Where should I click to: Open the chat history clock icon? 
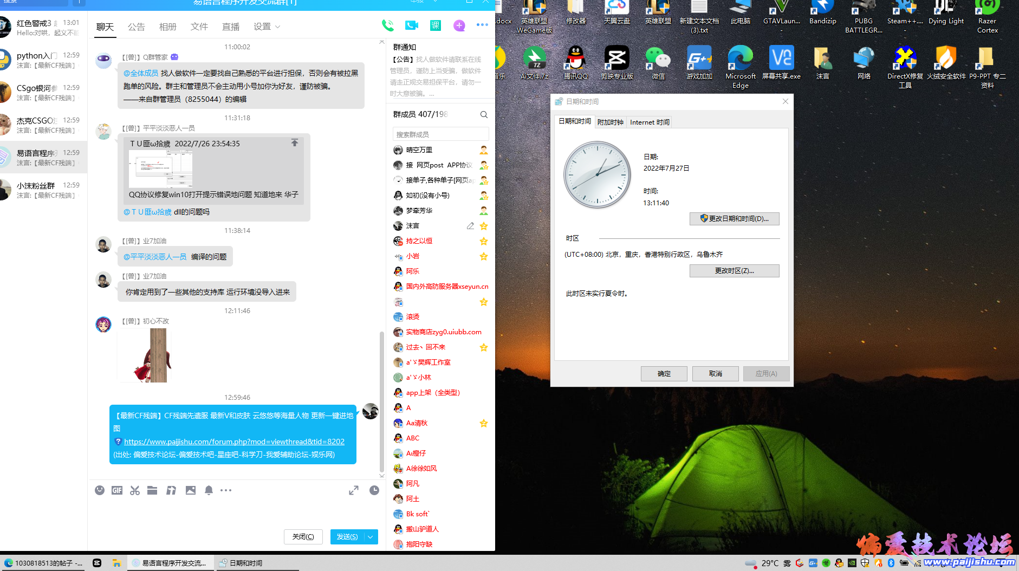[x=374, y=490]
